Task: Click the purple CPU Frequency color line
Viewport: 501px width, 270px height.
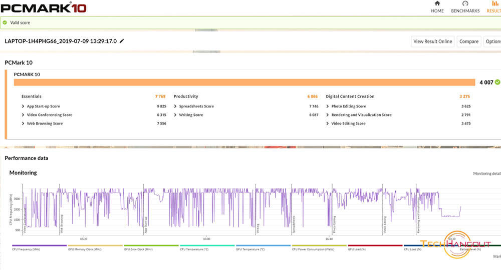Action: (x=39, y=245)
